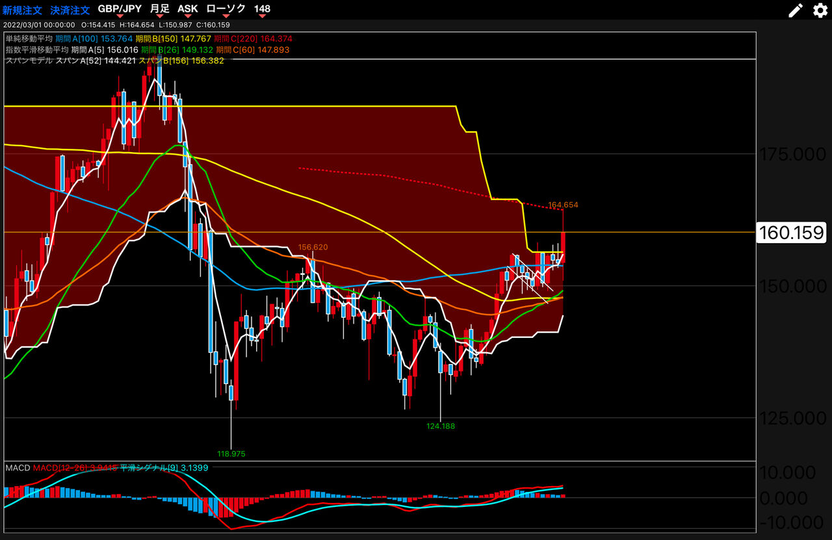Open the ASK price type dropdown
This screenshot has width=832, height=540.
[x=188, y=9]
